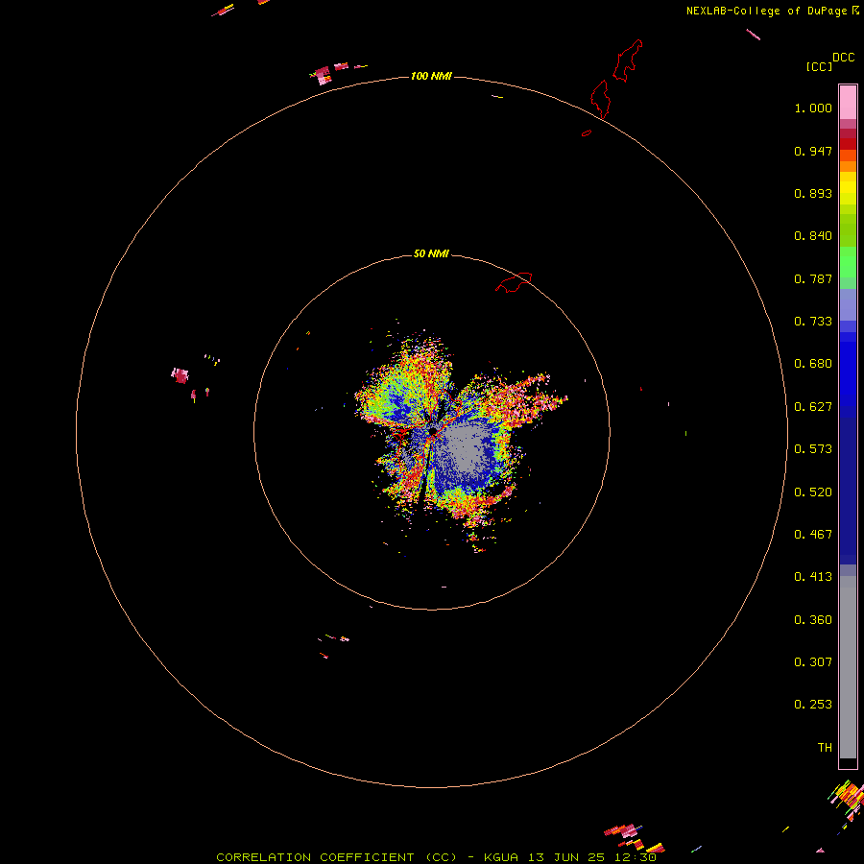
Task: Select the 0.787 legend value
Action: point(813,278)
